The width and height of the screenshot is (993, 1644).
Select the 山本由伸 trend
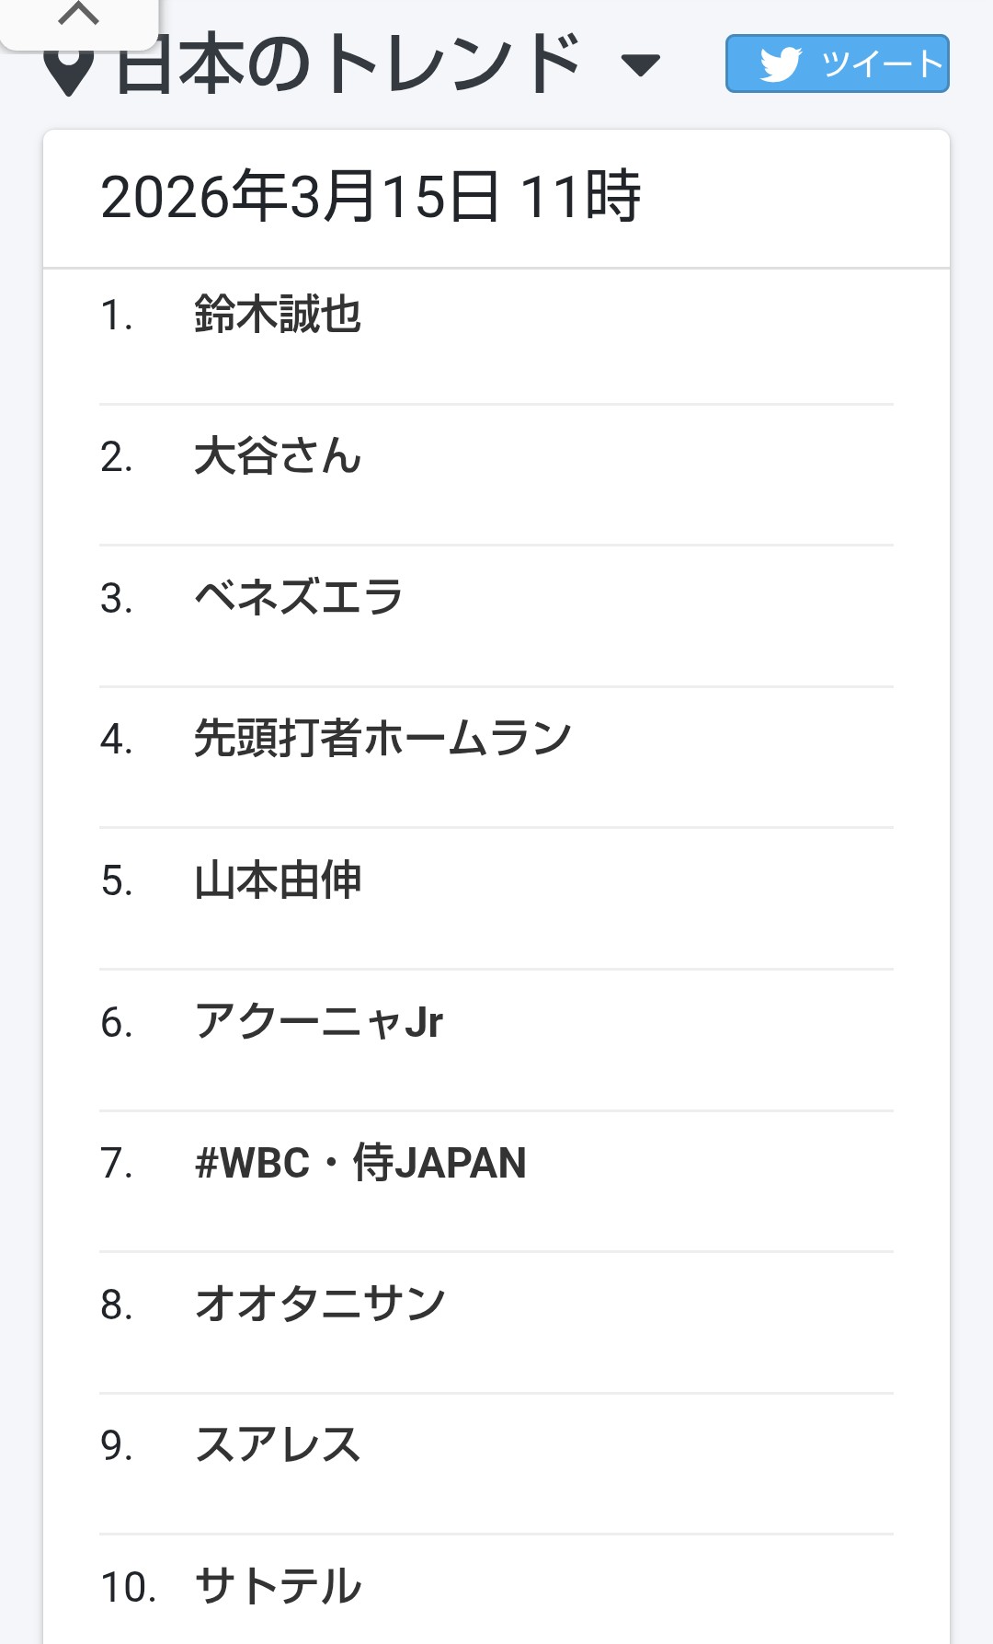point(278,880)
